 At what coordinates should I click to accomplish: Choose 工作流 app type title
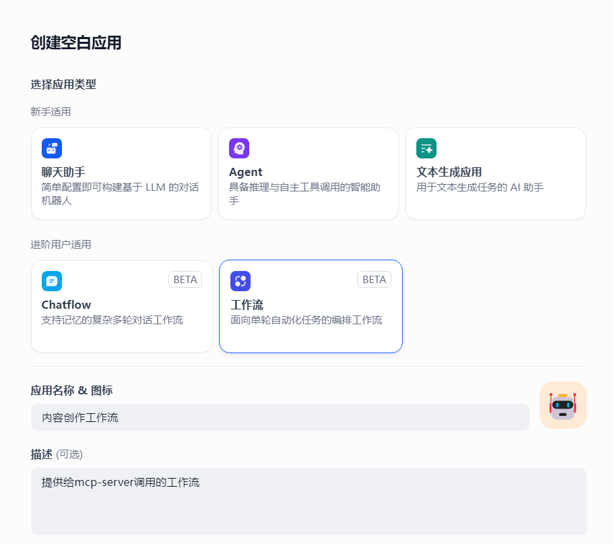tap(247, 305)
